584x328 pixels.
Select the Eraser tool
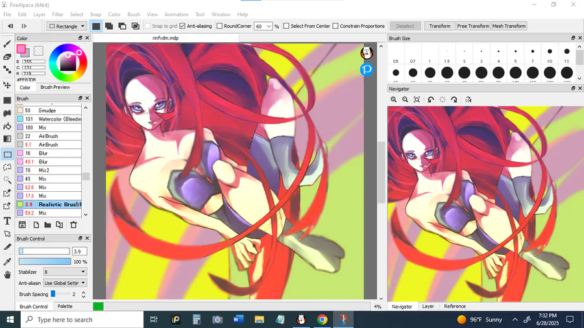pos(7,57)
